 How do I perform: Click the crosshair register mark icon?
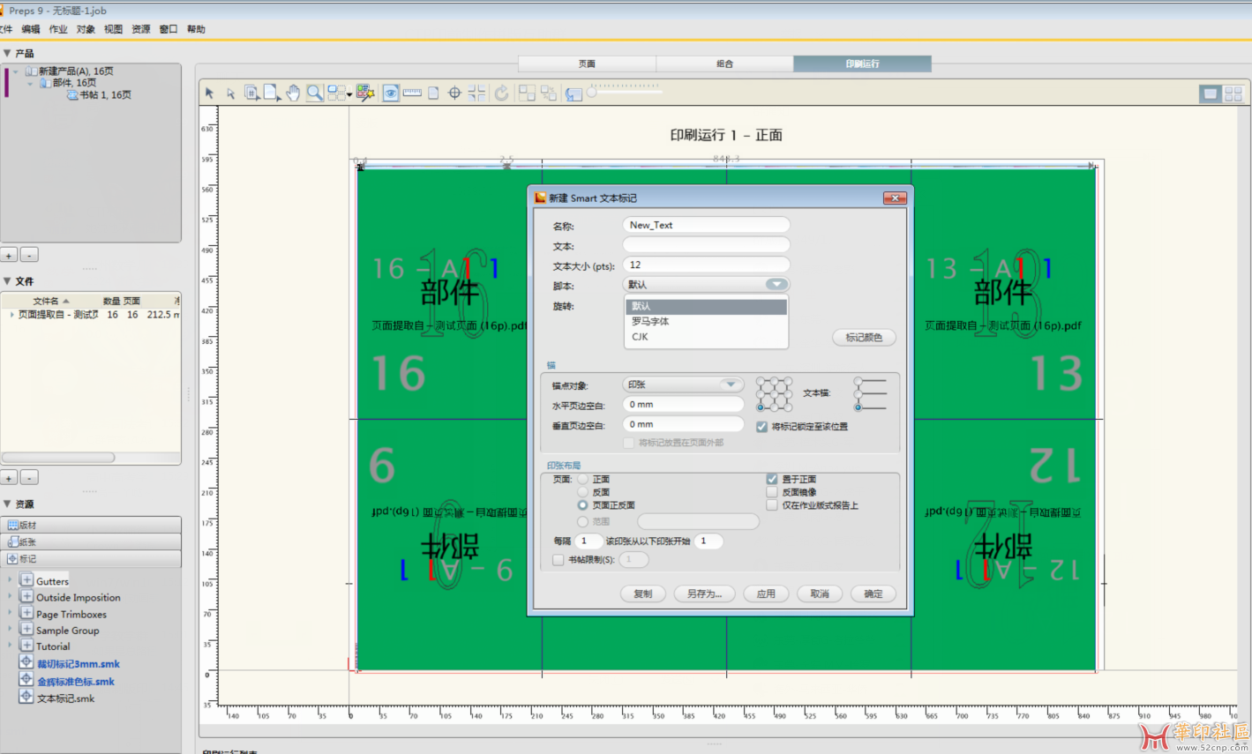point(454,93)
